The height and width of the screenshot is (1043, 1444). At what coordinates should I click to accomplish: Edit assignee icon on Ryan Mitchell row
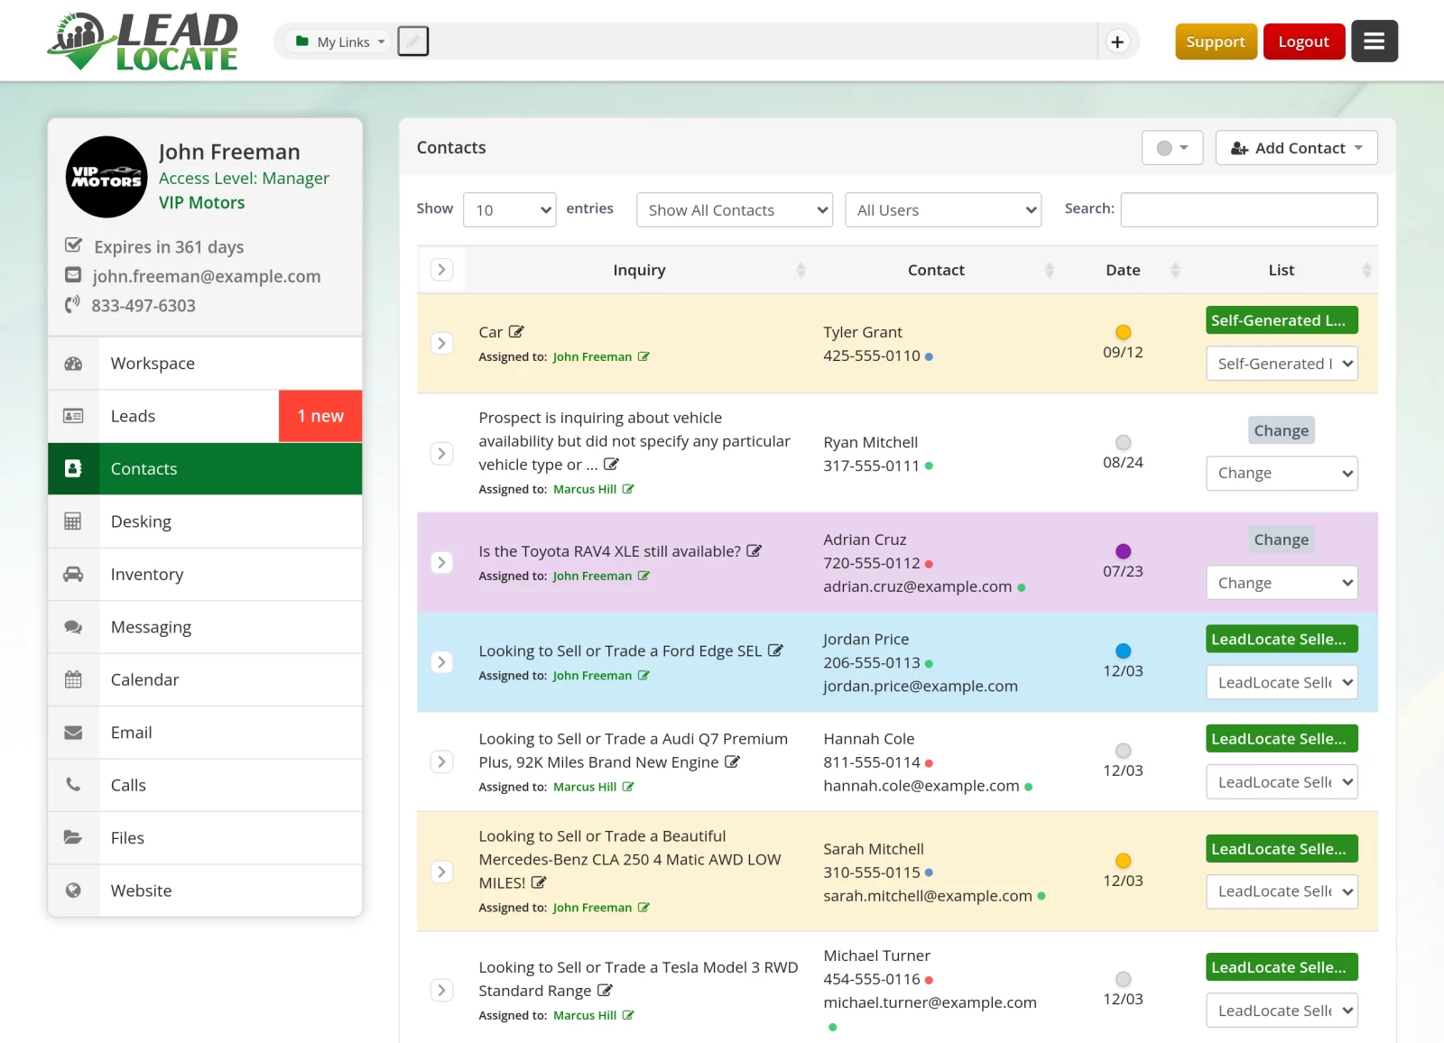coord(628,489)
